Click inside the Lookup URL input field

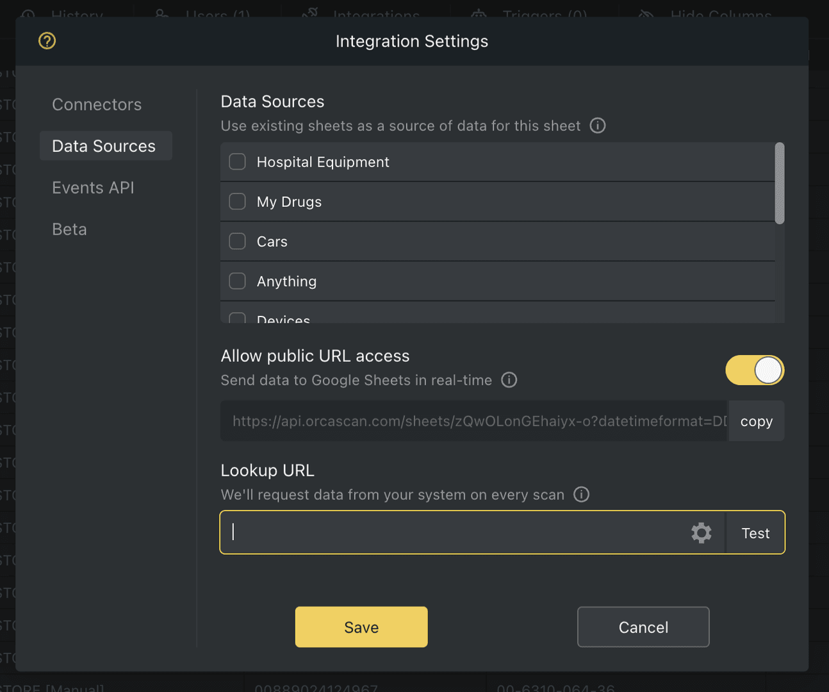(x=448, y=532)
